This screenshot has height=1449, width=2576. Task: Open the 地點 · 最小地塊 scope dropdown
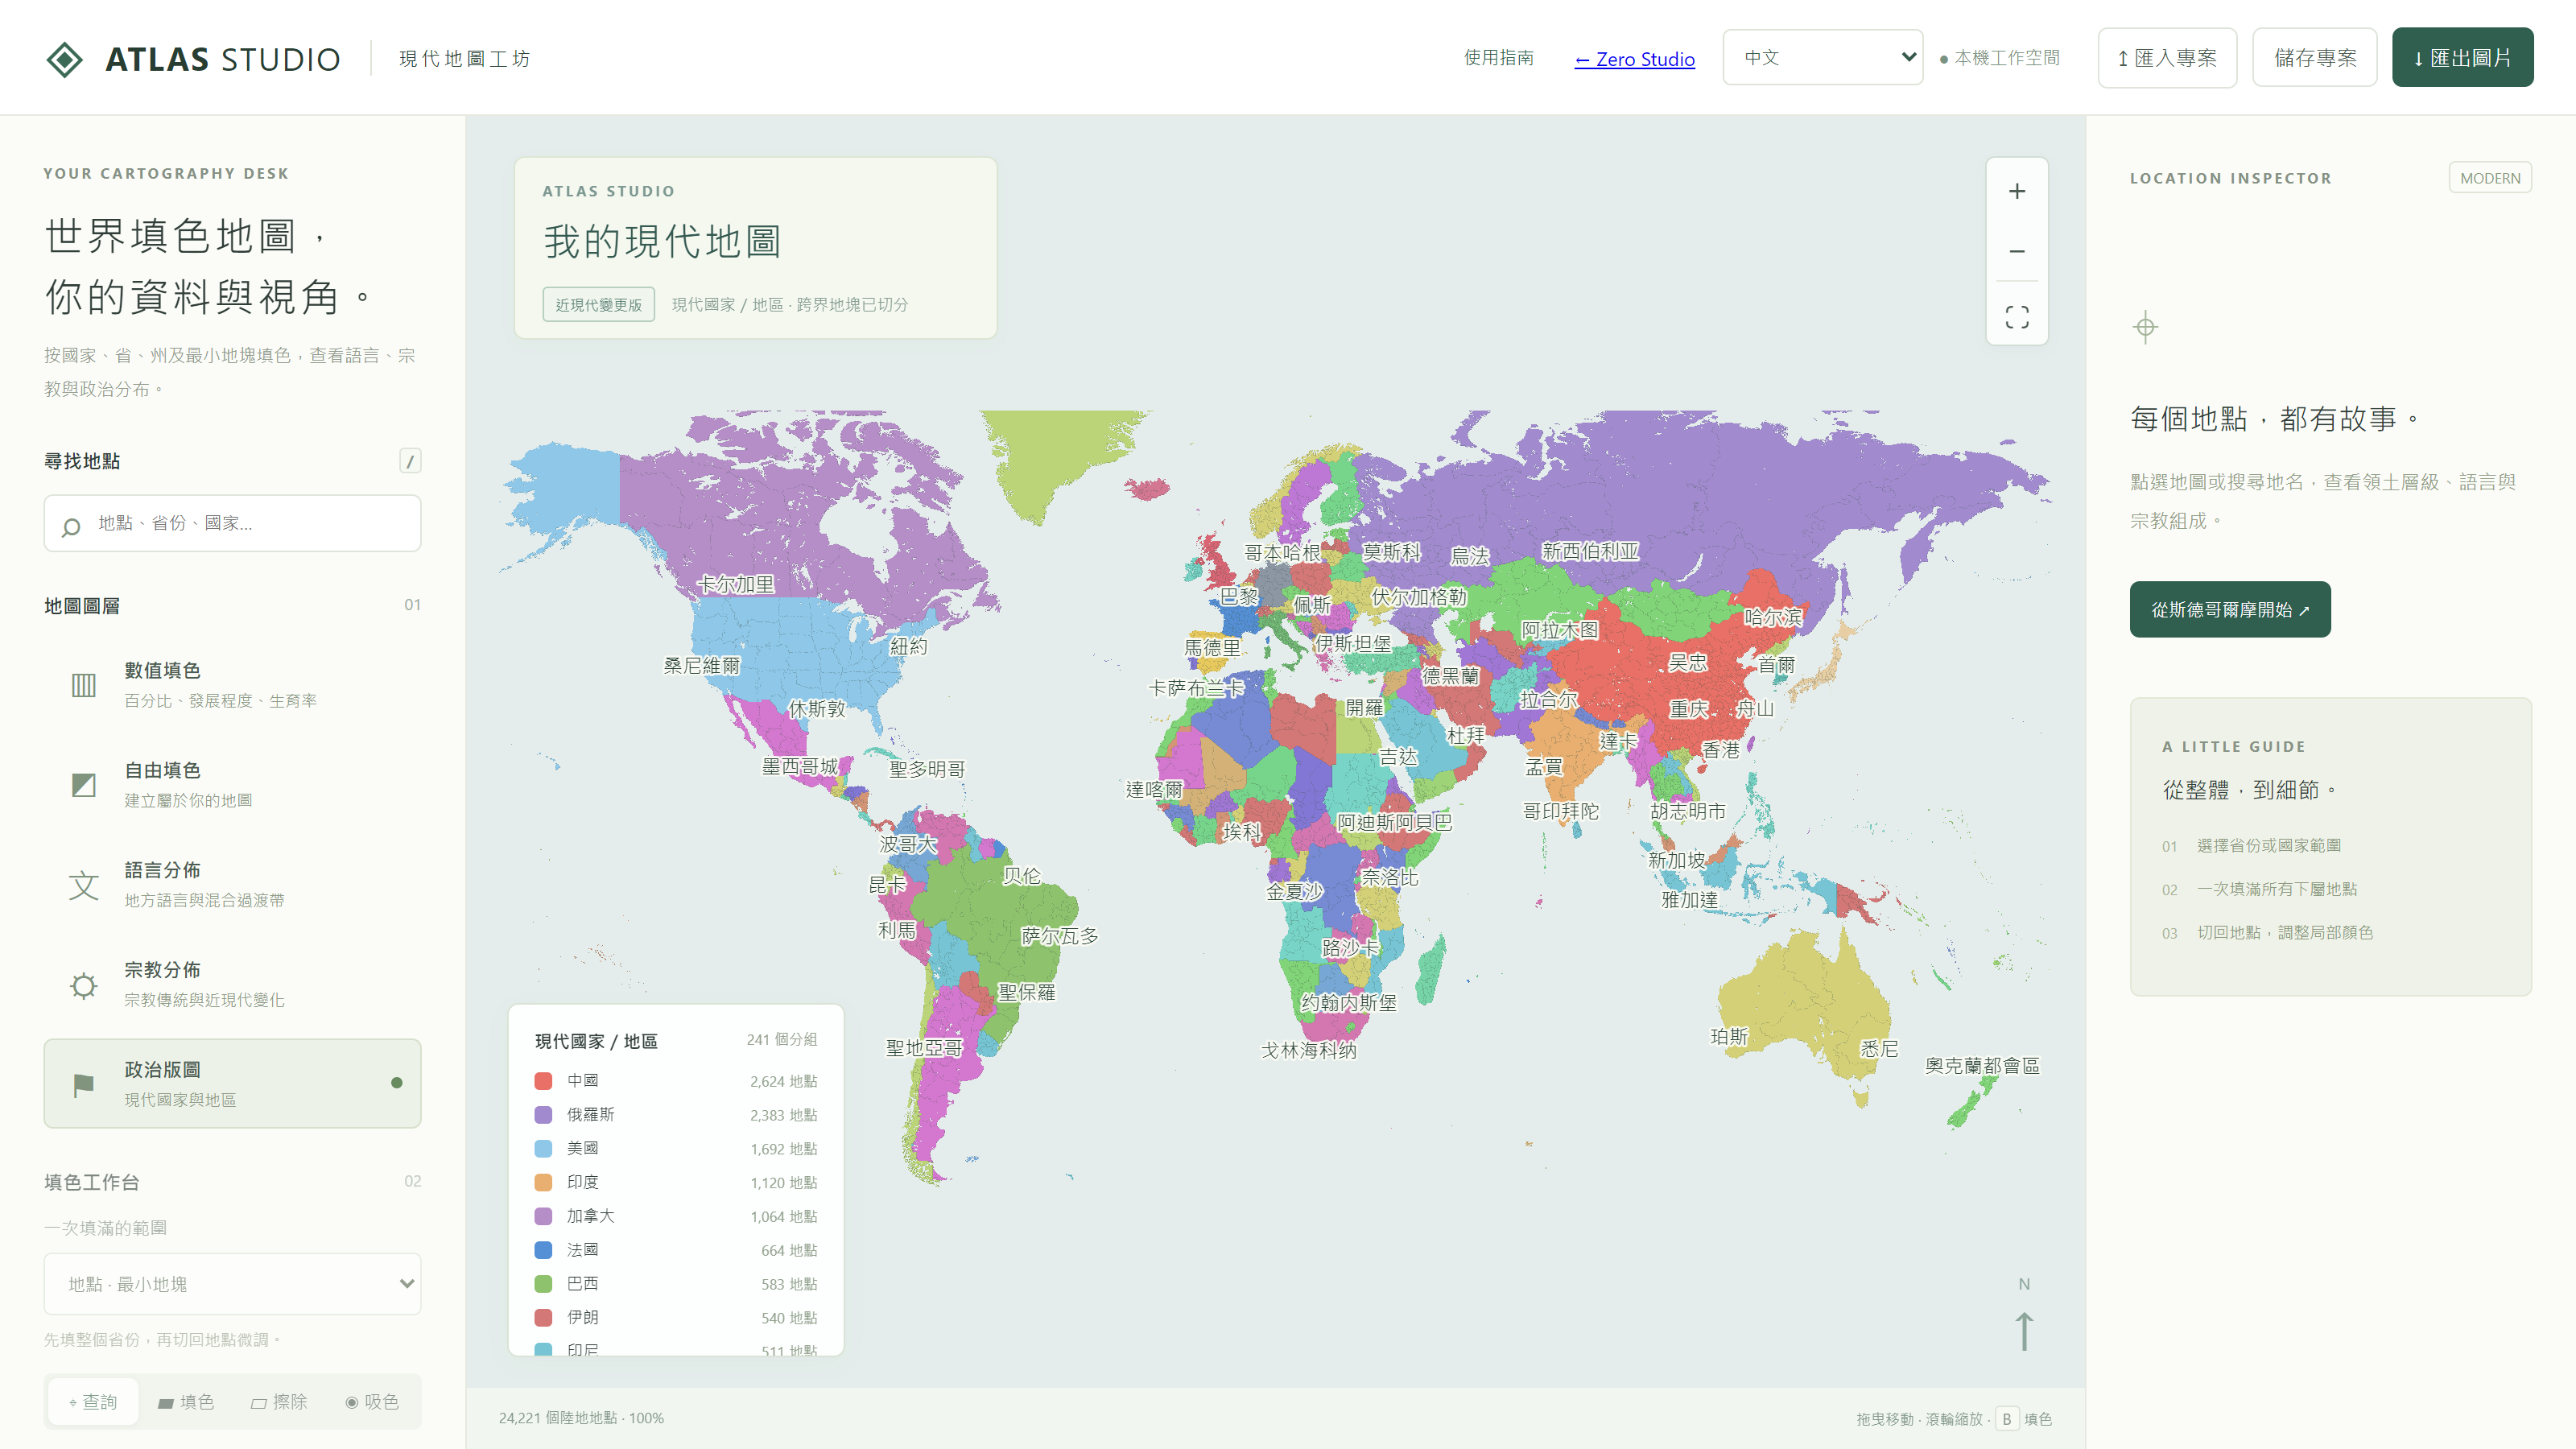pyautogui.click(x=232, y=1284)
